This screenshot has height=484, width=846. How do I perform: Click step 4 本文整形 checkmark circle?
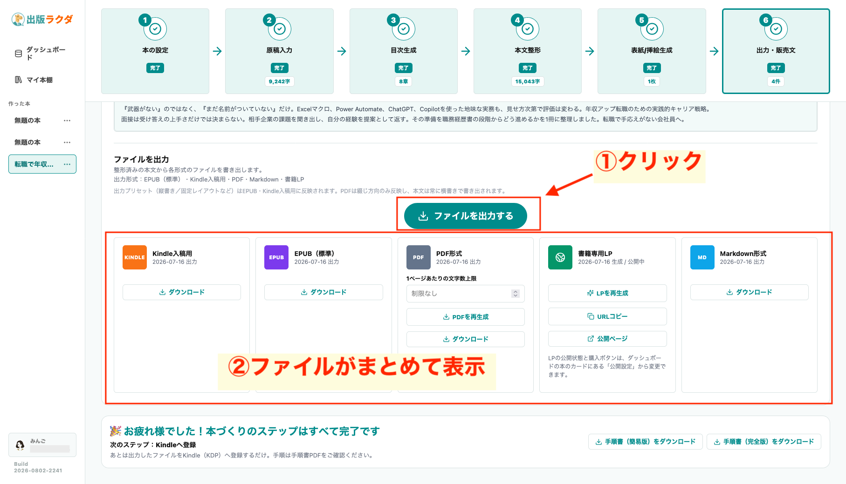[x=528, y=29]
